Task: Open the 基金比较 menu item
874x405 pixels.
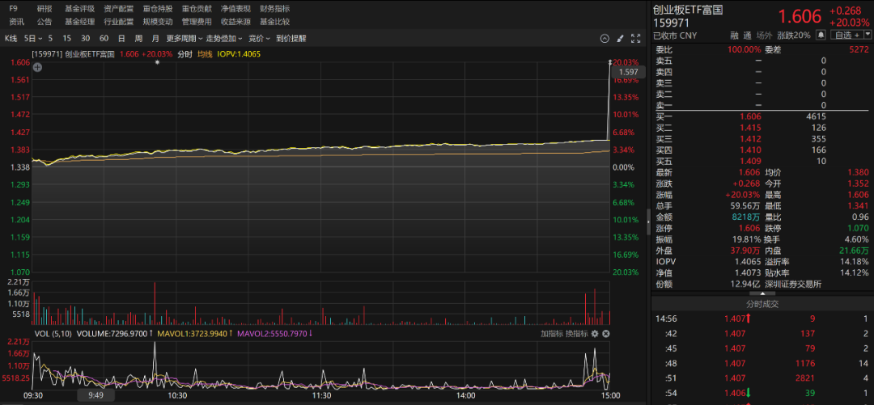Action: (275, 22)
